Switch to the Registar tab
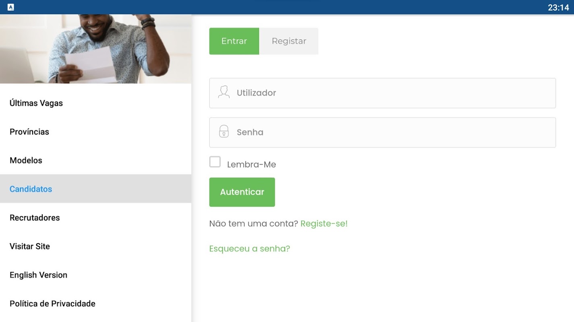The image size is (574, 322). click(x=289, y=41)
